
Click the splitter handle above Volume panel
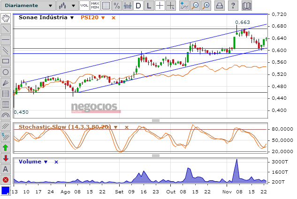(x=156, y=155)
